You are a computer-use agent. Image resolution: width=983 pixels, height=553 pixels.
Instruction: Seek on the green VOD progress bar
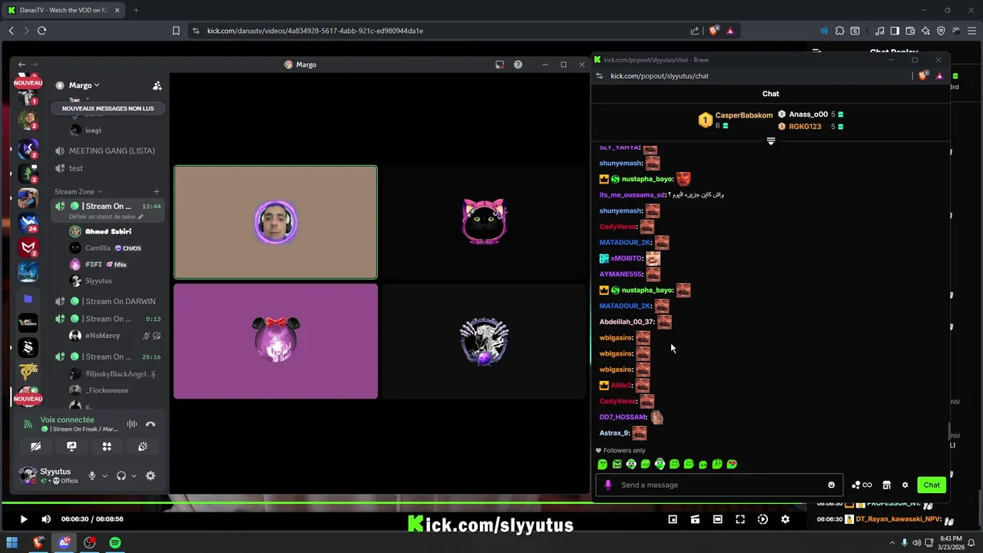pos(403,503)
